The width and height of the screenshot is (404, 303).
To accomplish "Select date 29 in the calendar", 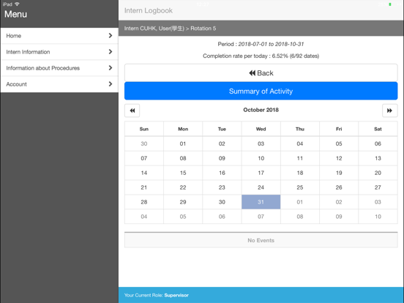I will click(x=183, y=202).
